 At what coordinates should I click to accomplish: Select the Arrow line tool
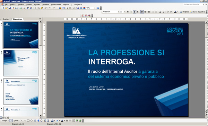(25, 120)
